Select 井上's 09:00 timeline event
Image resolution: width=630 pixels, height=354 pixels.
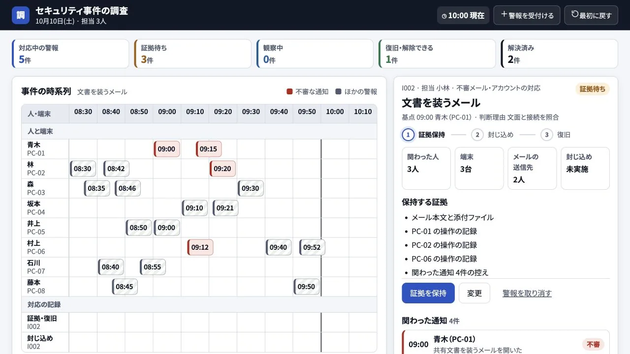pyautogui.click(x=167, y=228)
